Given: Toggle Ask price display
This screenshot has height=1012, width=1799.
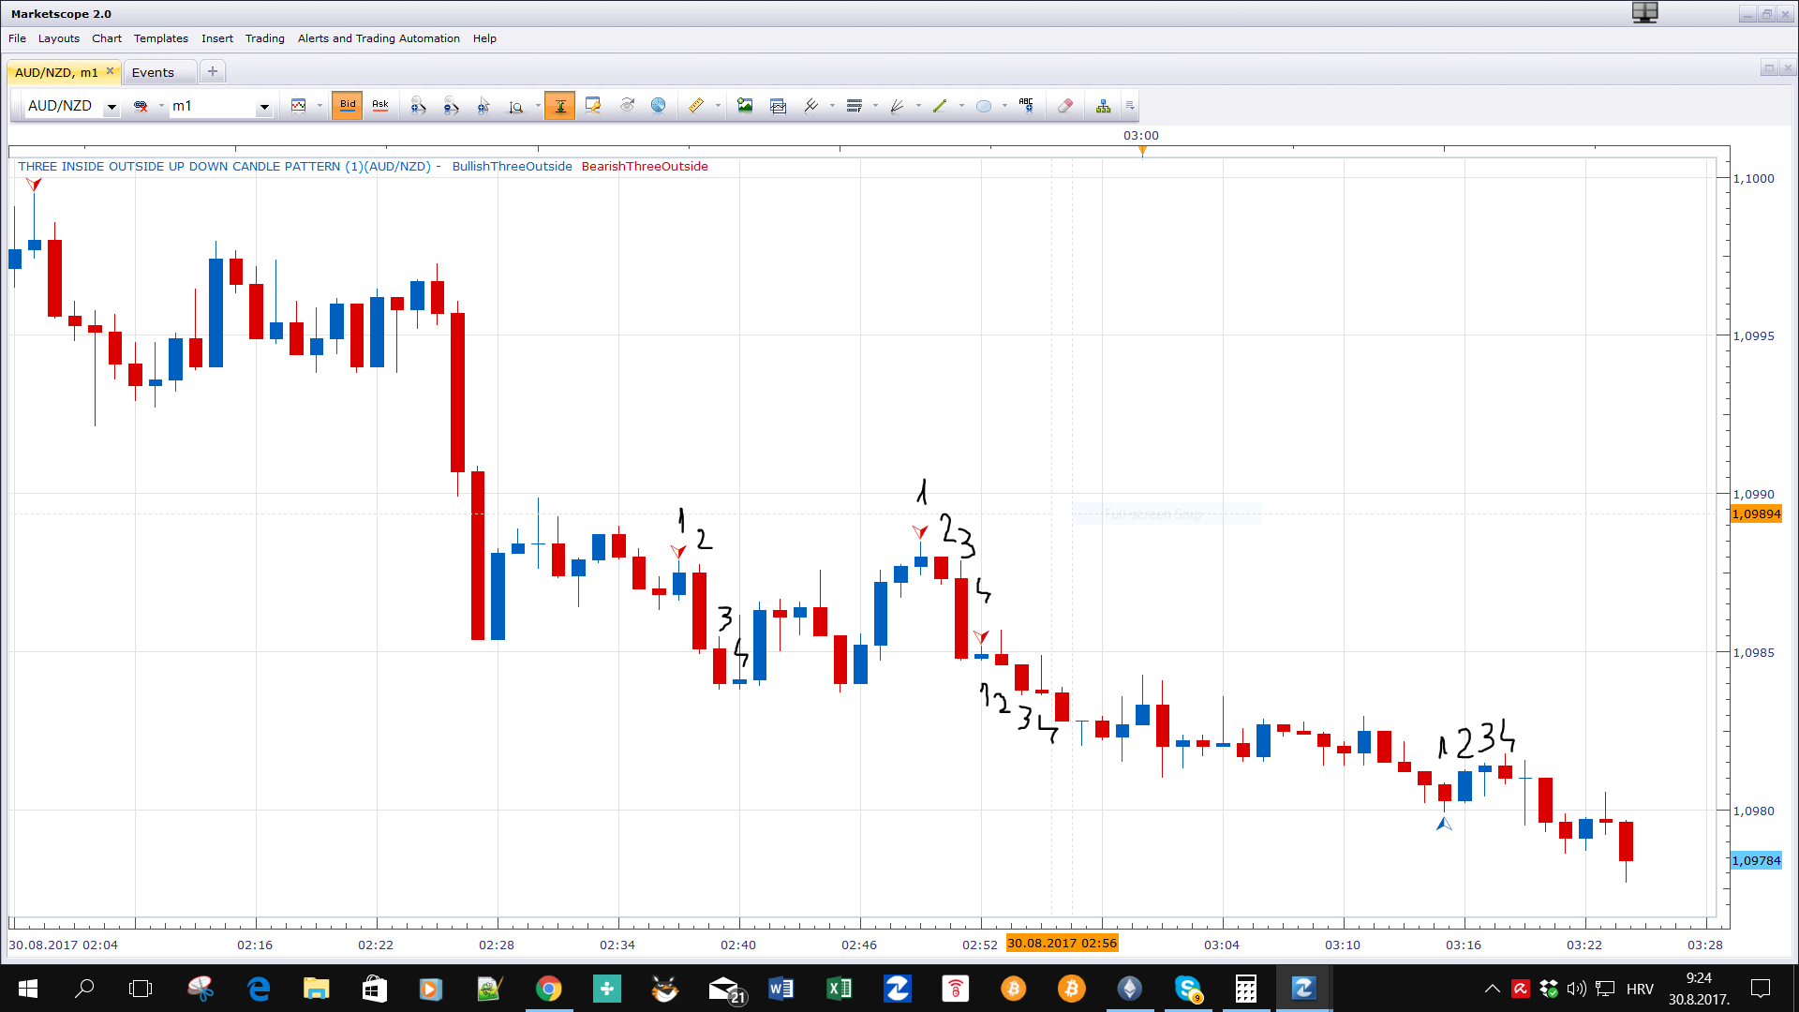Looking at the screenshot, I should 380,106.
